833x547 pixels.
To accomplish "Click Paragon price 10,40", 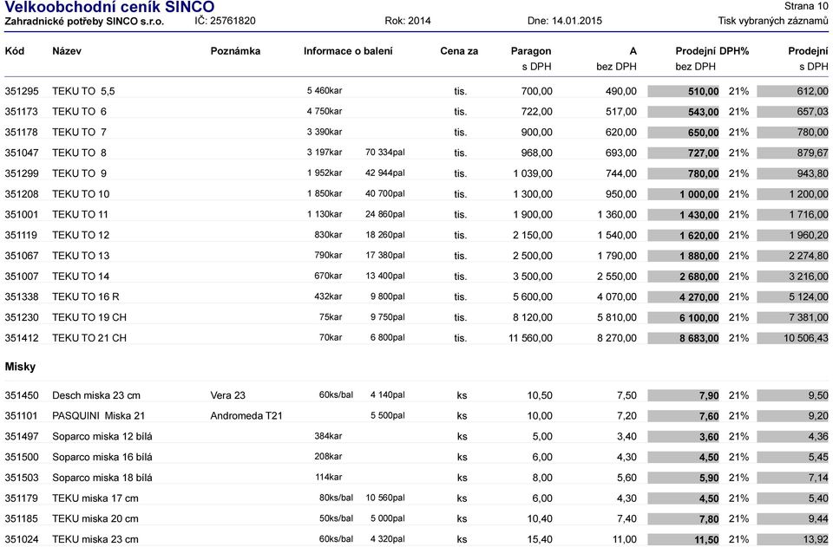I will 540,519.
